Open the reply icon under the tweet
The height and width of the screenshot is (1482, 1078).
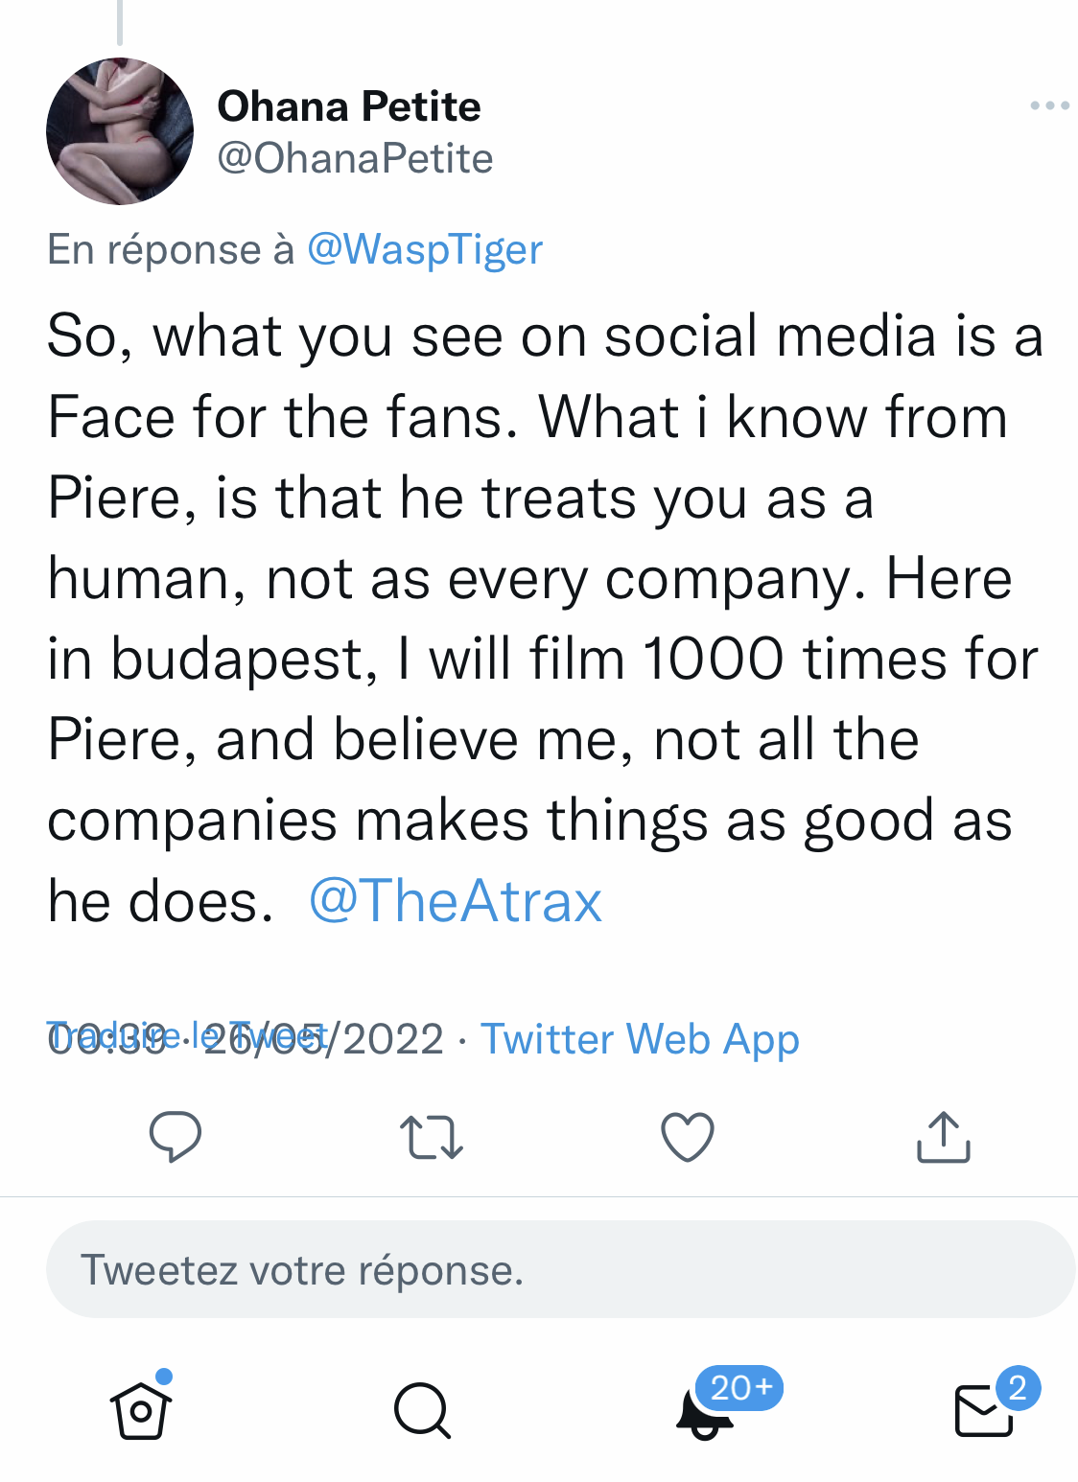(176, 1137)
